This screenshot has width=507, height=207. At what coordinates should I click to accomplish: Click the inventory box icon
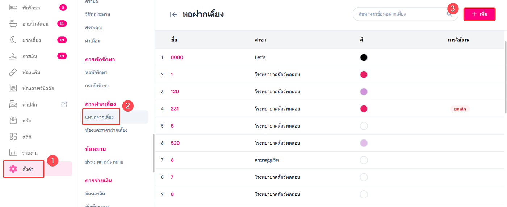[x=13, y=121]
